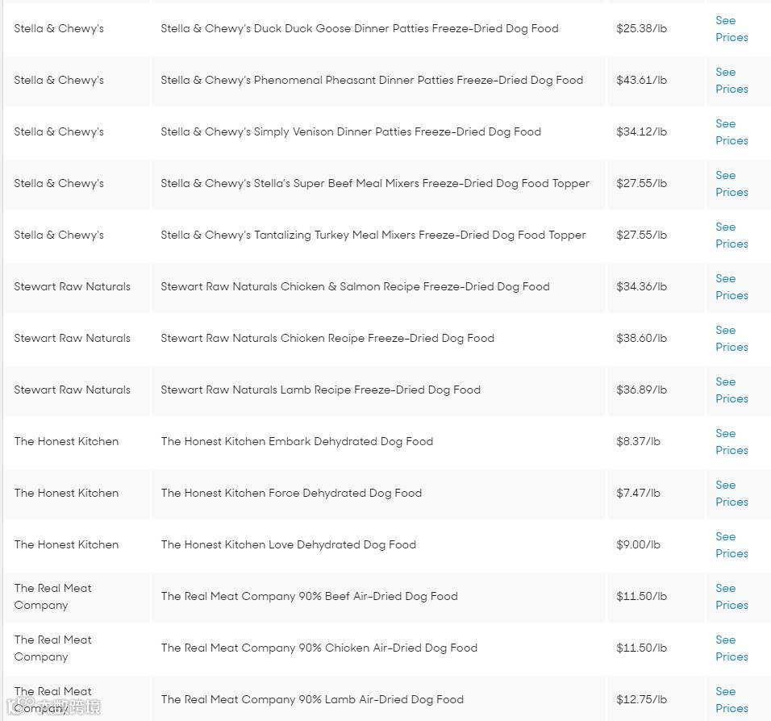Screen dimensions: 771x721
Task: Click the $43.61/lb price cell
Action: tap(642, 80)
